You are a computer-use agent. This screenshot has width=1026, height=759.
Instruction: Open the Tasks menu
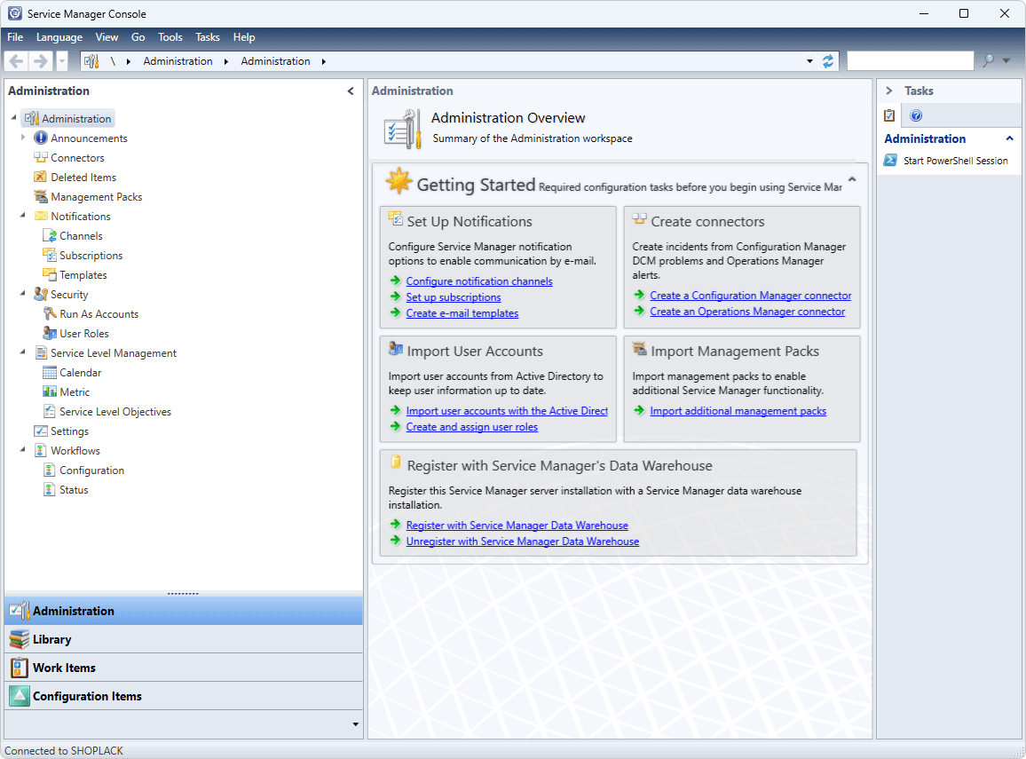pos(208,37)
